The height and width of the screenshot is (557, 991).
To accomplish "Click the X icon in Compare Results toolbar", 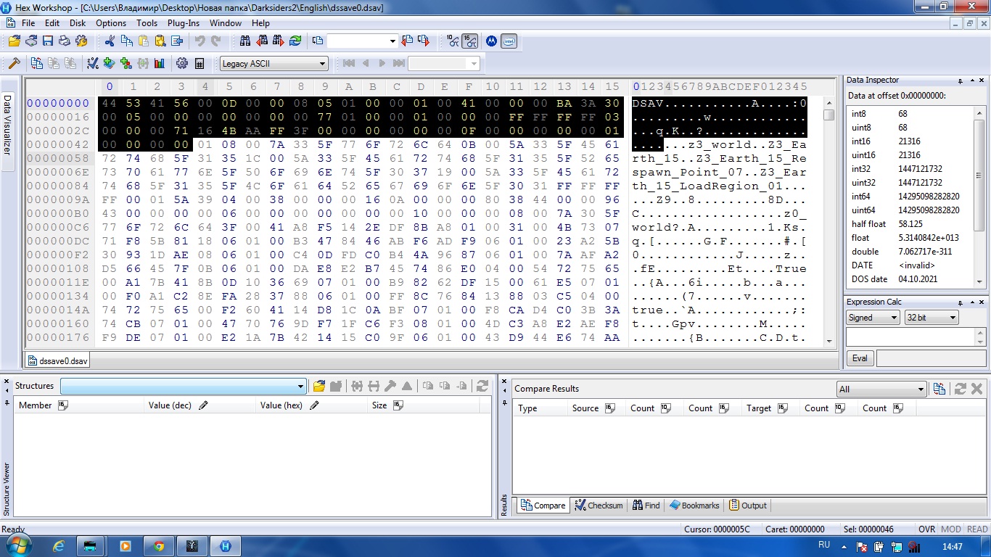I will [x=976, y=389].
